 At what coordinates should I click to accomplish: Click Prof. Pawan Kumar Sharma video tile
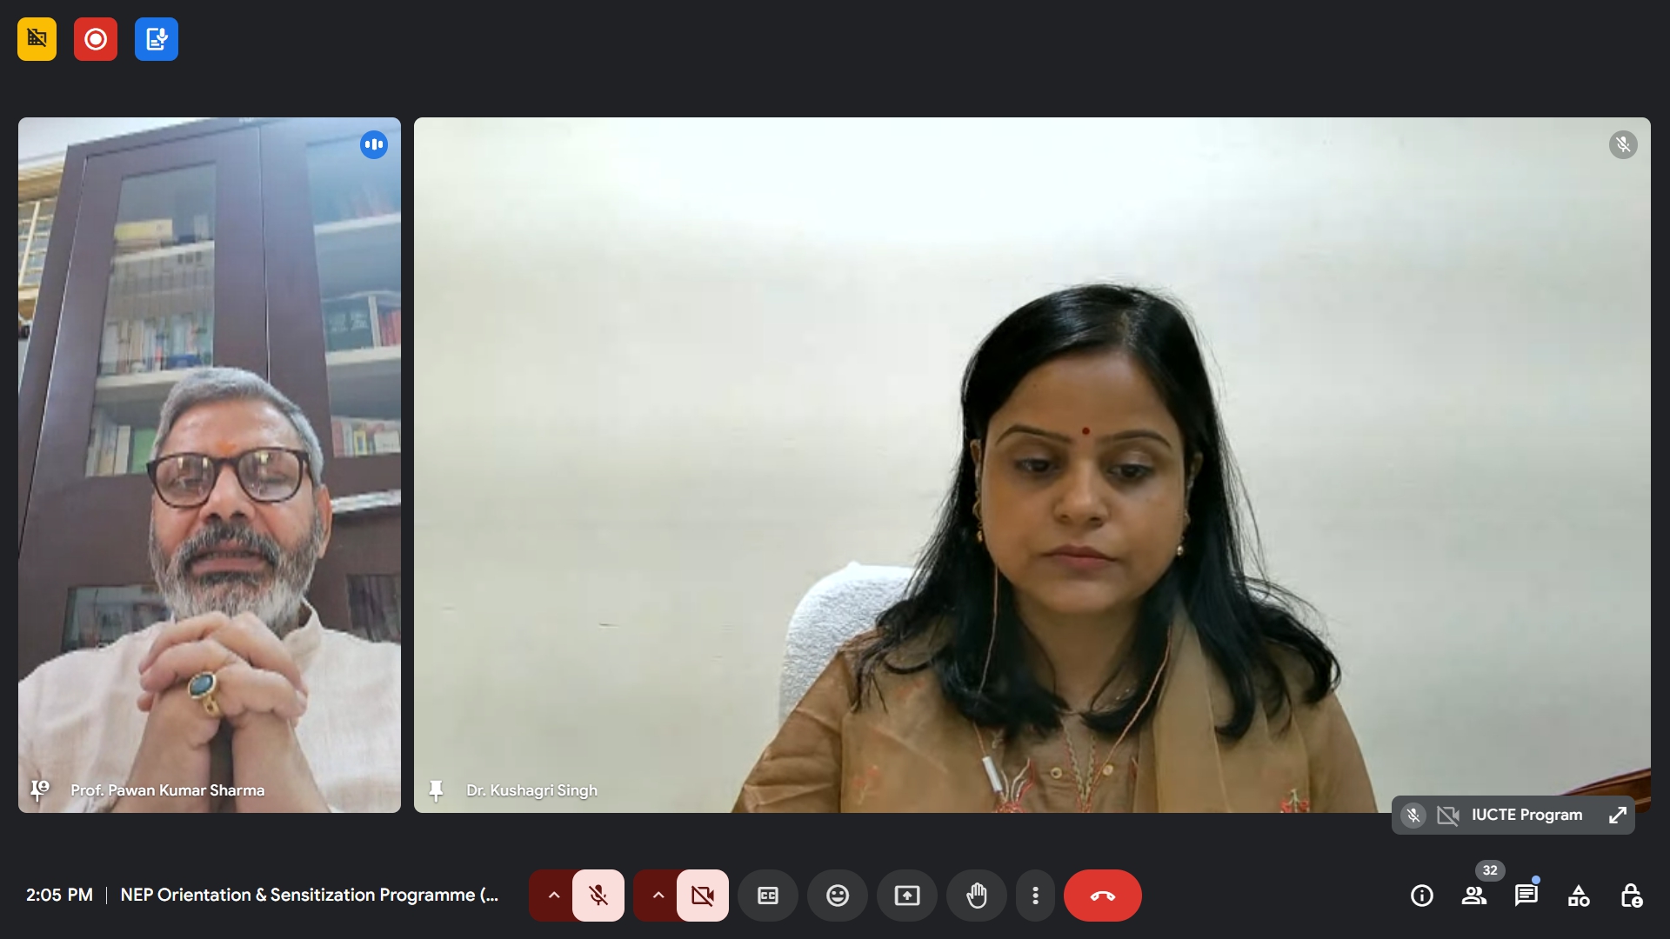[209, 465]
